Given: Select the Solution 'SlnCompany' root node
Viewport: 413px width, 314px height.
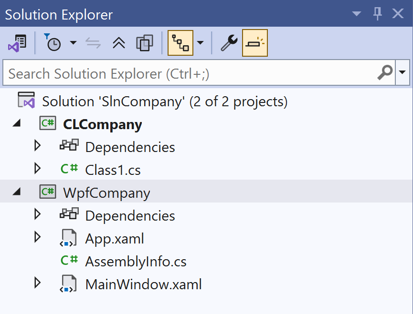Looking at the screenshot, I should [164, 101].
